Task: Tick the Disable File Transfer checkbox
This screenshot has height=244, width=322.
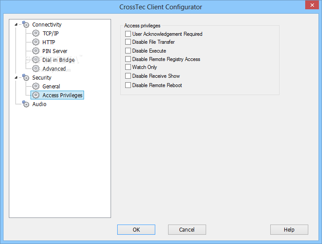Action: [128, 42]
